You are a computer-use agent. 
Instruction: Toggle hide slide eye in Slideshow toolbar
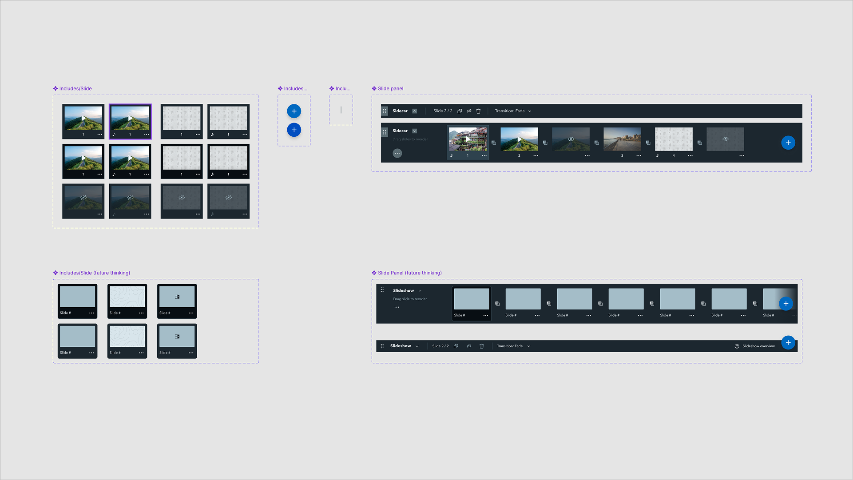[469, 346]
